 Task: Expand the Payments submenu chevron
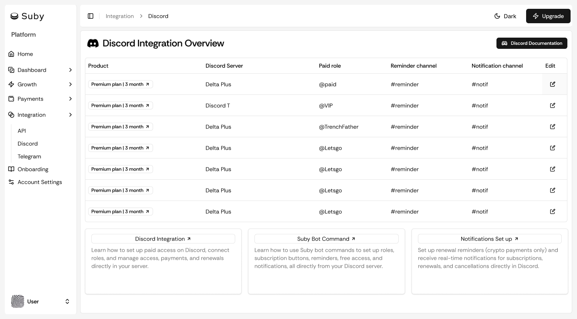(x=71, y=99)
